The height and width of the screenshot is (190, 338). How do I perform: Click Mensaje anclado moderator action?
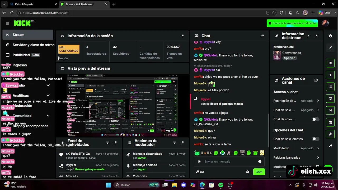click(145, 165)
